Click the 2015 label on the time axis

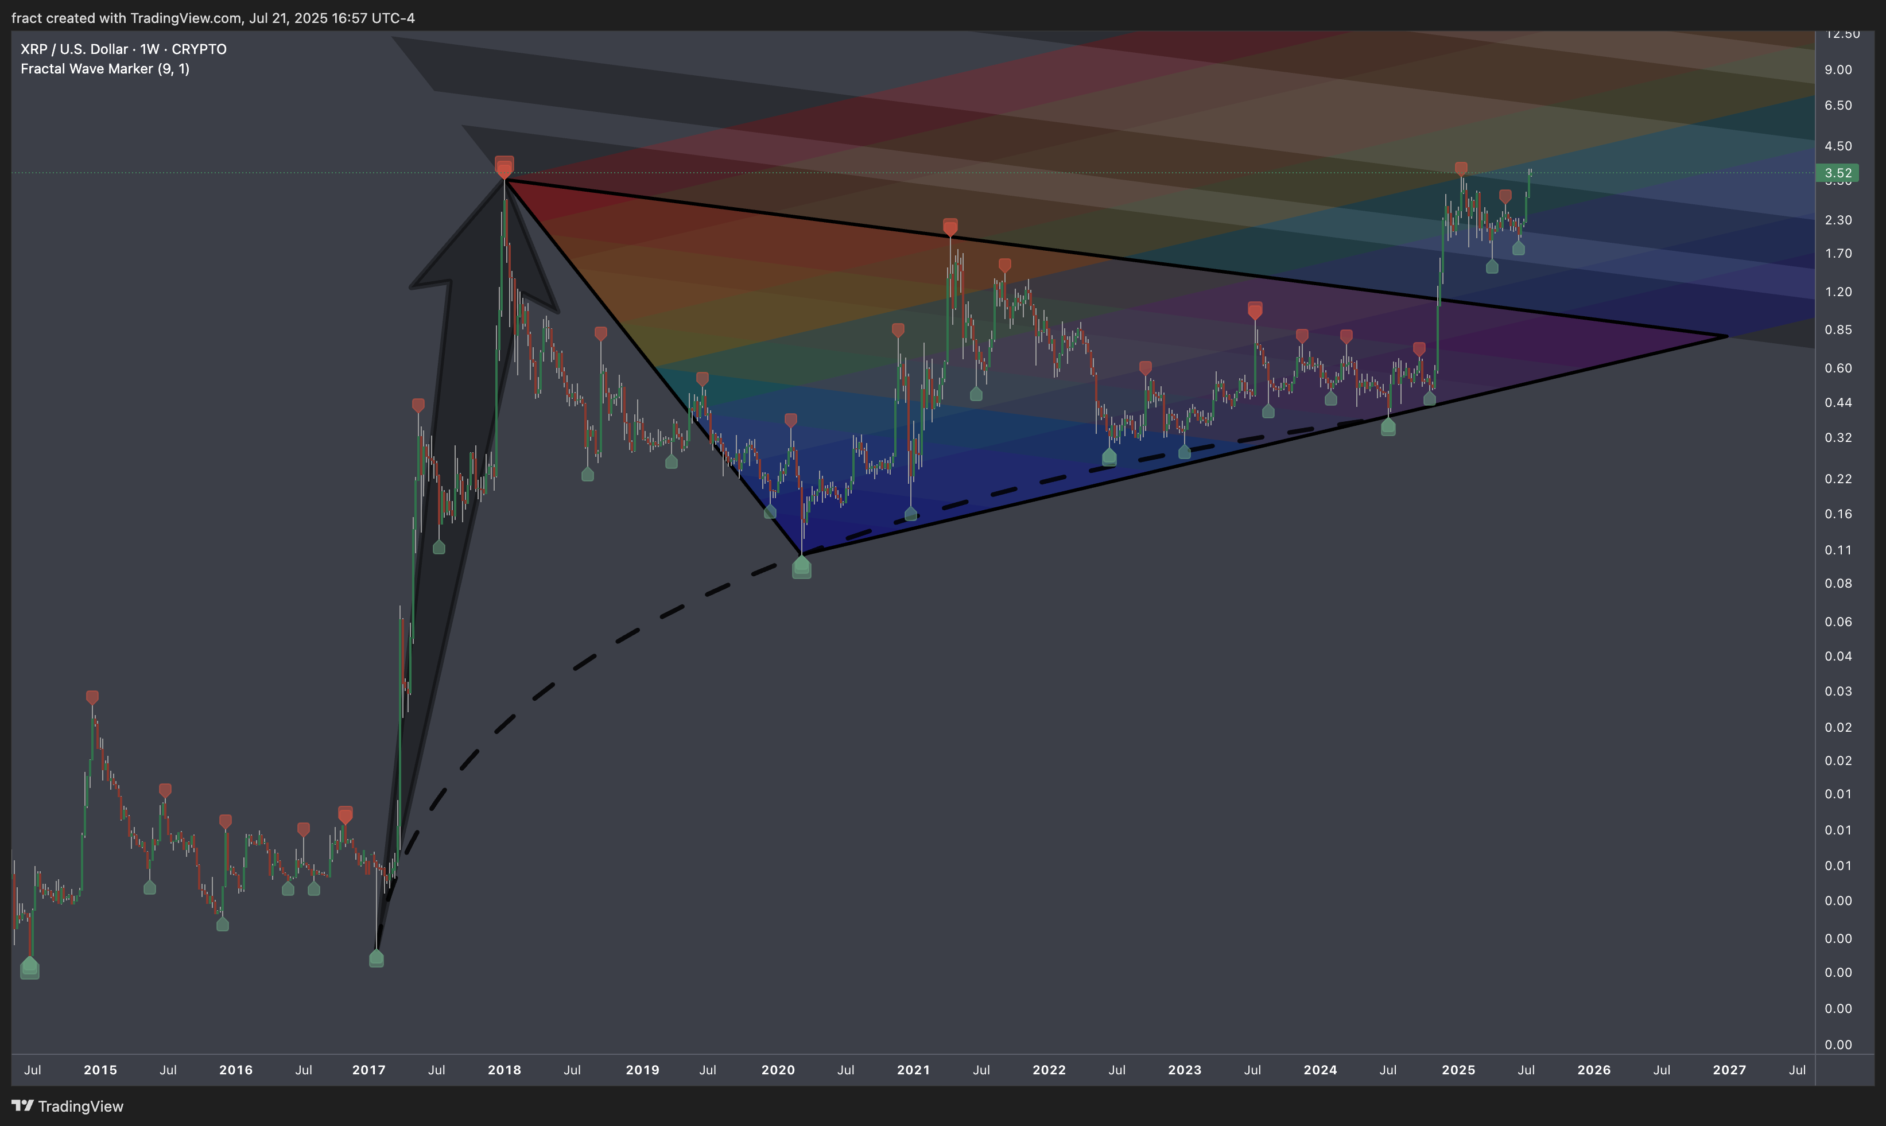(x=100, y=1070)
